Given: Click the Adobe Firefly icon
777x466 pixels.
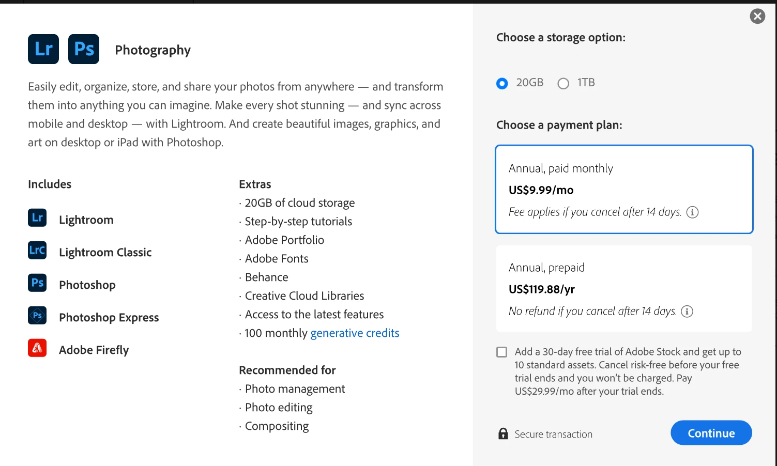Looking at the screenshot, I should 37,348.
